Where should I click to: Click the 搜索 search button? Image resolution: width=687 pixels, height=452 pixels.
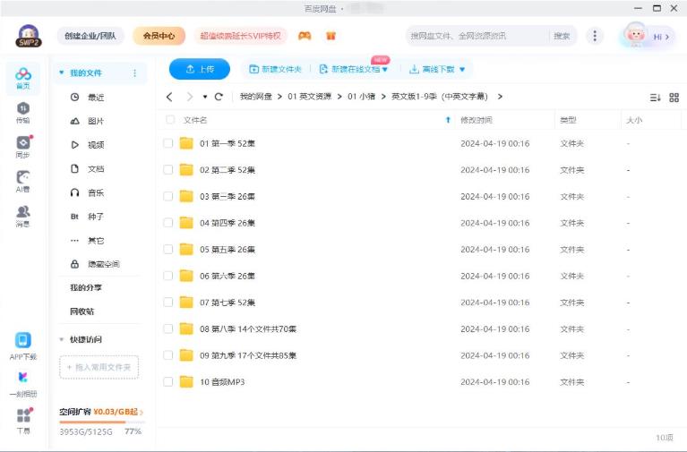click(562, 36)
